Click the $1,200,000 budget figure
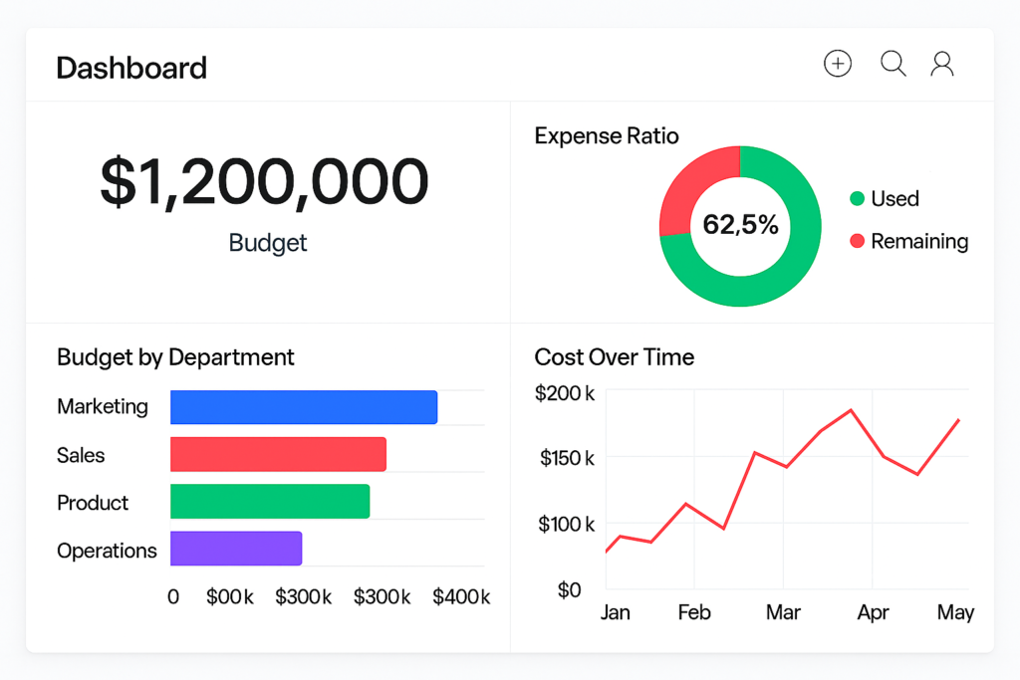Screen dimensions: 1020x680 click(x=264, y=182)
